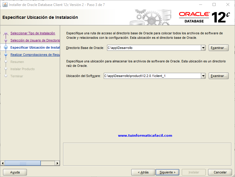This screenshot has height=177, width=235.
Task: Go to Selección de Usuario de Directorio step
Action: coord(35,40)
